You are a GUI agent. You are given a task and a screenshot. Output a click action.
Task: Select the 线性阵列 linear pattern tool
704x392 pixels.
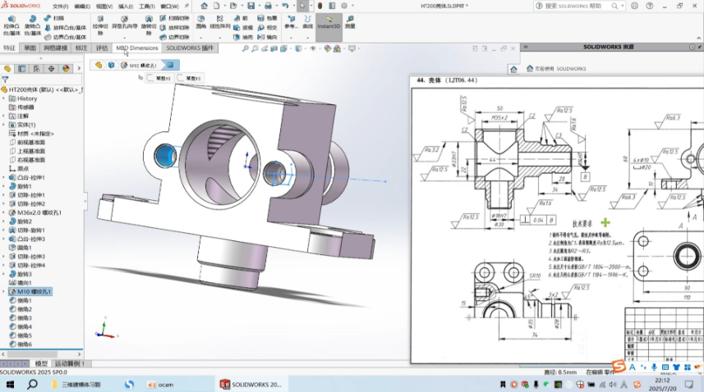pyautogui.click(x=219, y=22)
